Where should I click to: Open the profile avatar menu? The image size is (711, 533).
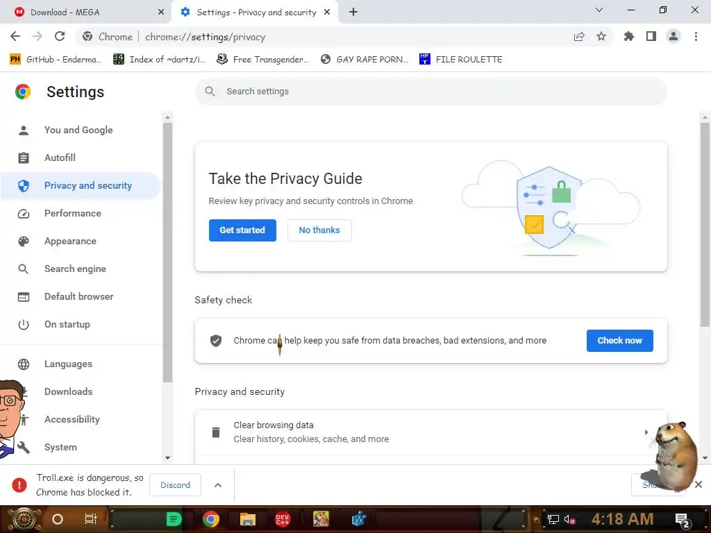click(x=674, y=37)
